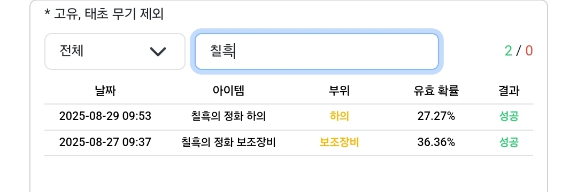Click the 성공 result for the 하의 row
This screenshot has height=192, width=577.
[x=509, y=116]
